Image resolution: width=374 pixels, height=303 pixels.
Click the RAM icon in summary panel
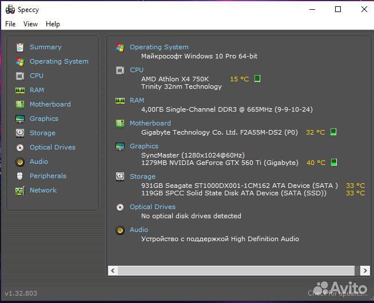tap(120, 101)
